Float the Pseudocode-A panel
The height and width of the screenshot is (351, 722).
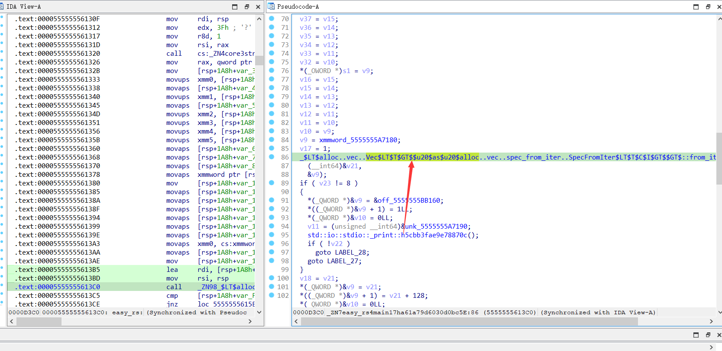(x=708, y=6)
